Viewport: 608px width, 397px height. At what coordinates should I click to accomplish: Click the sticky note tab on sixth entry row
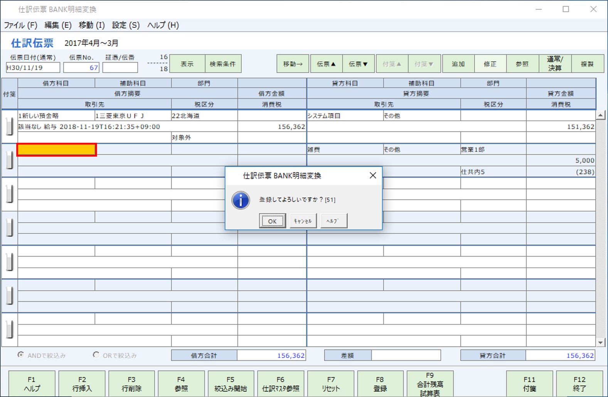pyautogui.click(x=10, y=296)
